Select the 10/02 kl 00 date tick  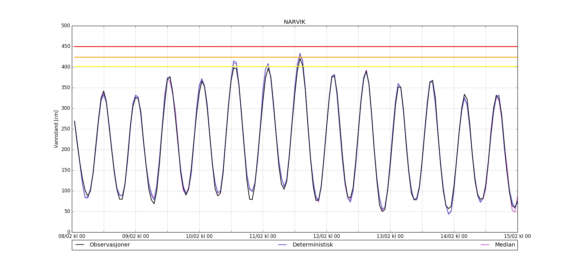tap(199, 236)
